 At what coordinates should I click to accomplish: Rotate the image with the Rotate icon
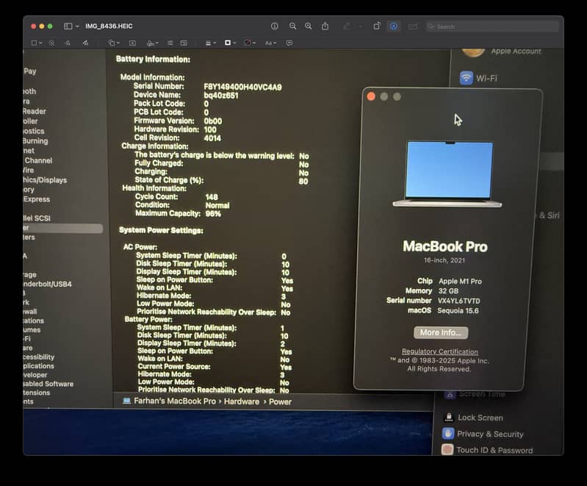376,26
